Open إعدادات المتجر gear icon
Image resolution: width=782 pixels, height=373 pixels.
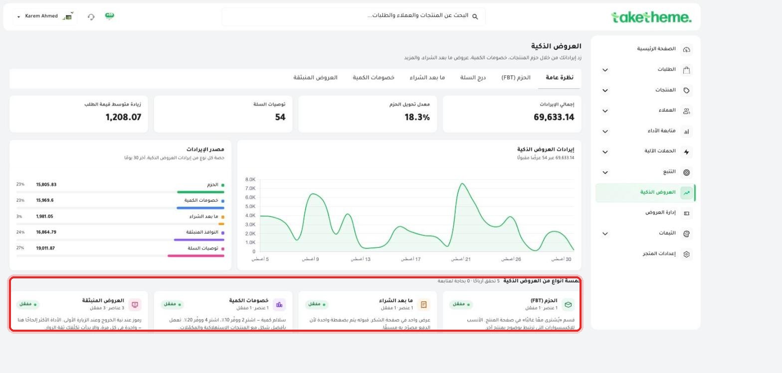tap(686, 254)
